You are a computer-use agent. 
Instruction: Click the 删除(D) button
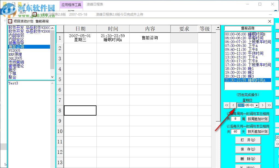coord(248,159)
